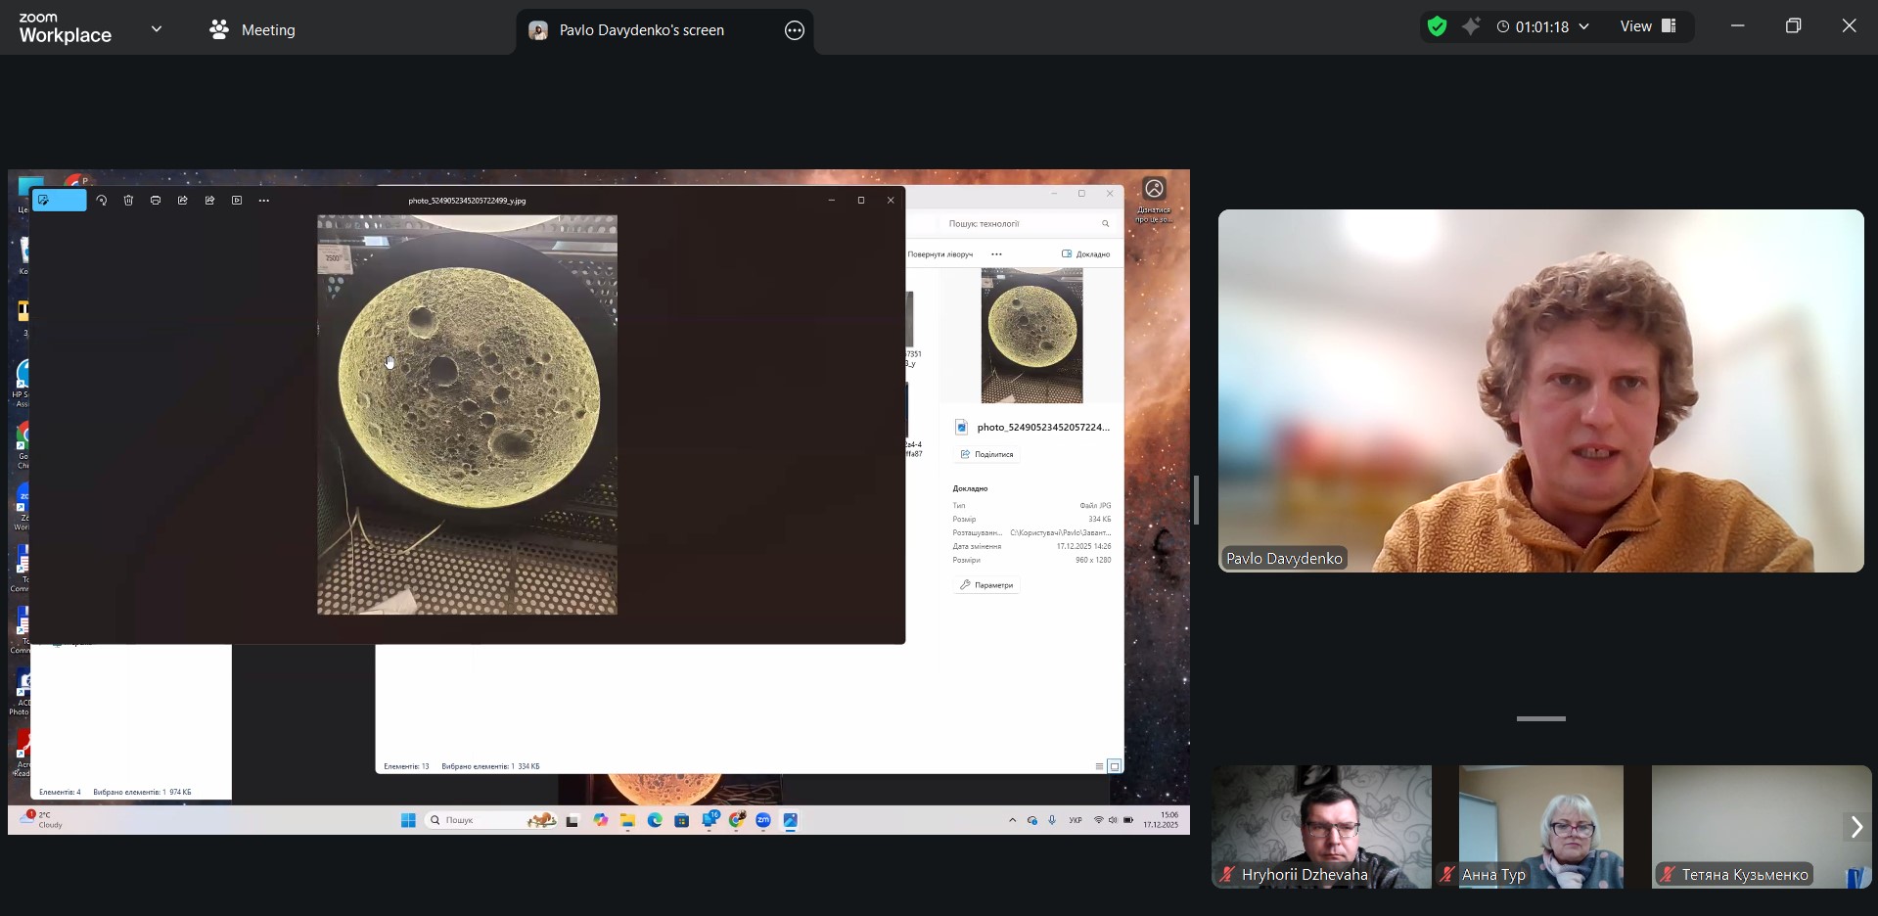This screenshot has height=916, width=1878.
Task: Click the Windows Start icon in shared taskbar
Action: point(408,820)
